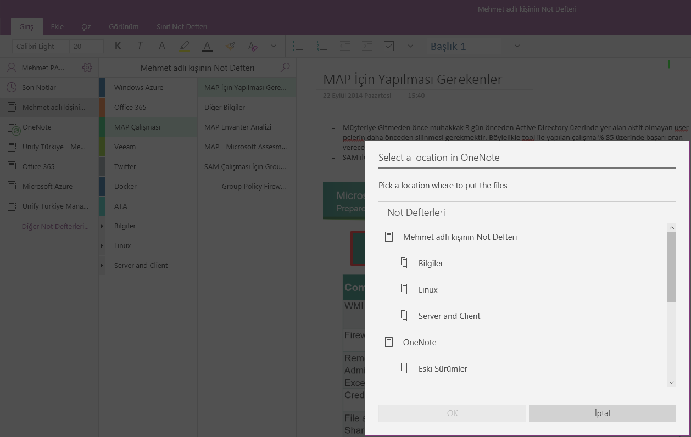Pick the OneNote notebook in the dialog
The width and height of the screenshot is (691, 437).
coord(522,342)
